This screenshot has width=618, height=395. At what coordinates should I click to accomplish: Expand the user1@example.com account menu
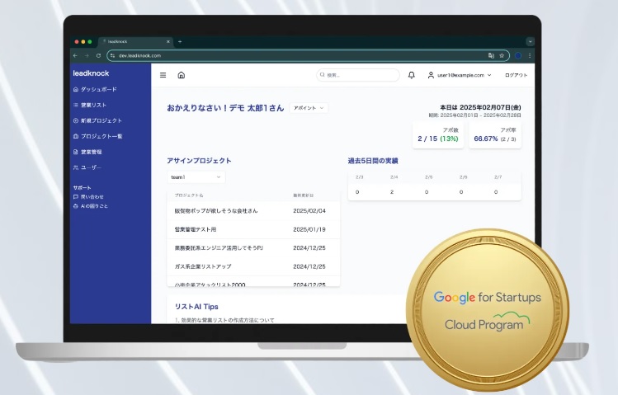coord(460,75)
